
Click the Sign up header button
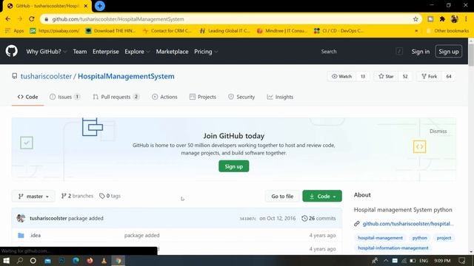(449, 52)
